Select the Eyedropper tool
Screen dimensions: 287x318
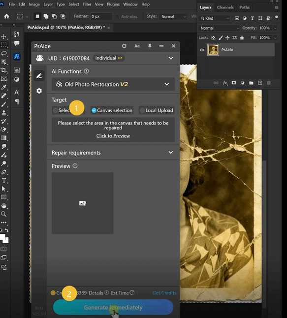tap(3, 88)
